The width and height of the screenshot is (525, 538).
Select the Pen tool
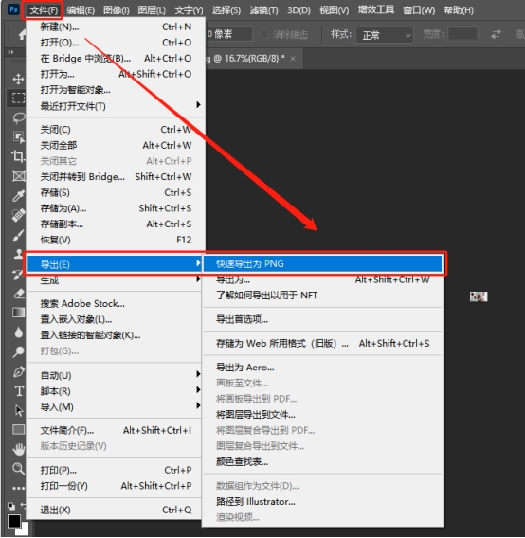point(18,371)
